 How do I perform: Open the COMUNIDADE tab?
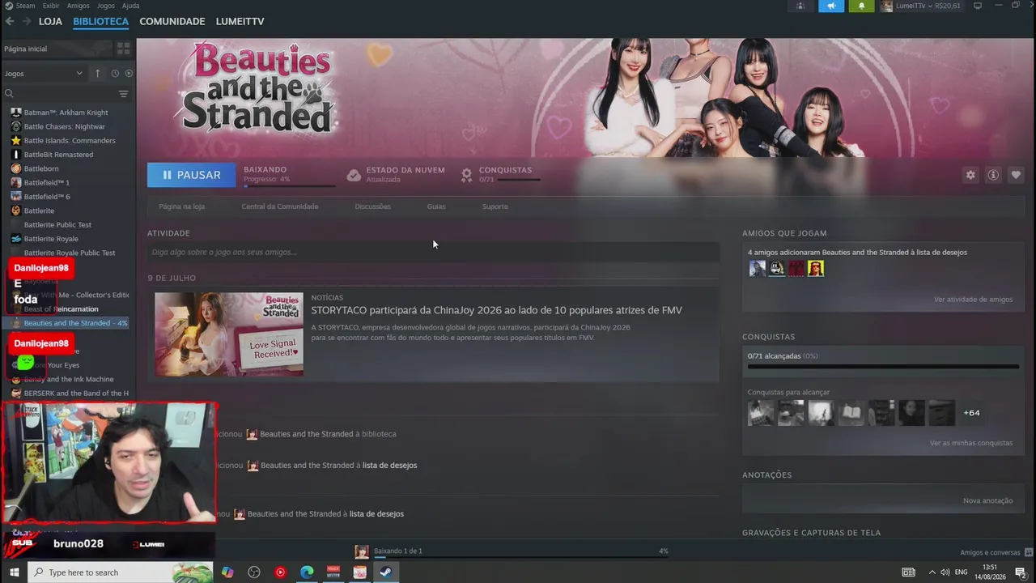click(x=172, y=21)
